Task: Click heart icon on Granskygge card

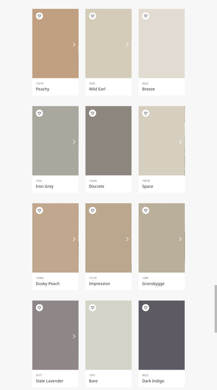Action: [146, 211]
